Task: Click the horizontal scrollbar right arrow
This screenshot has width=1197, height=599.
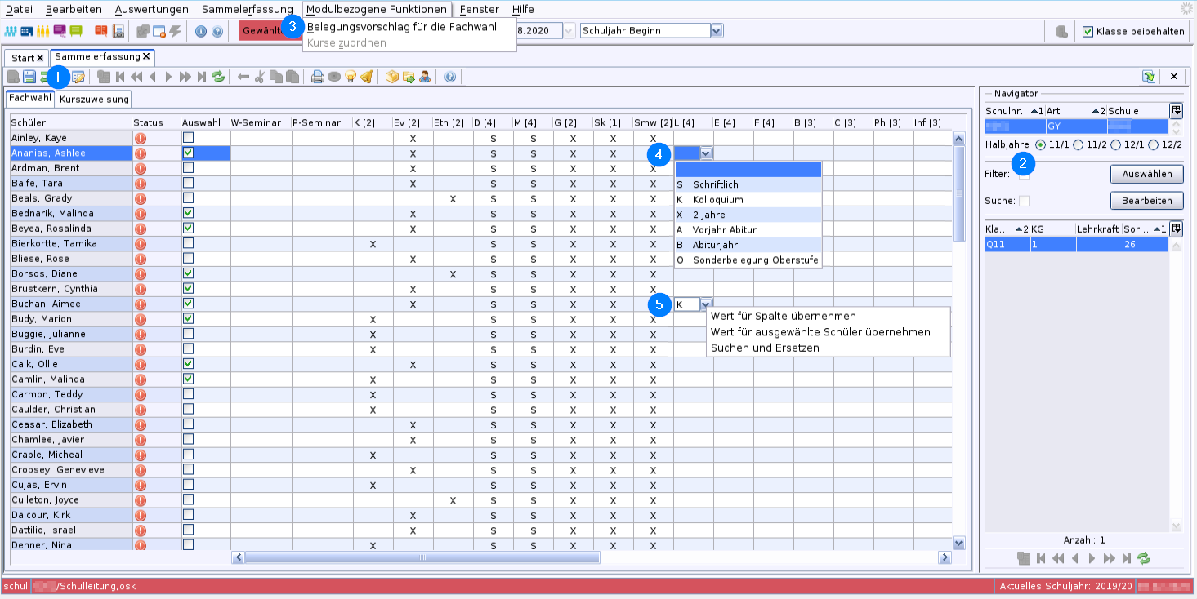Action: tap(945, 557)
